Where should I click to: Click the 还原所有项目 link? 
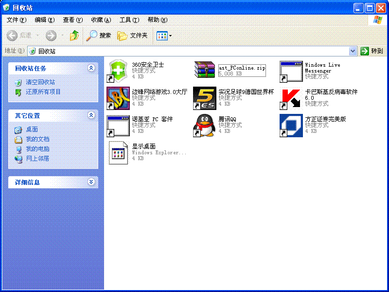tap(43, 92)
